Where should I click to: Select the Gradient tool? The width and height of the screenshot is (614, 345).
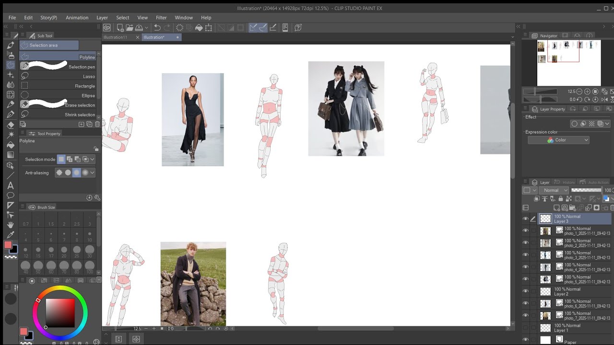11,155
